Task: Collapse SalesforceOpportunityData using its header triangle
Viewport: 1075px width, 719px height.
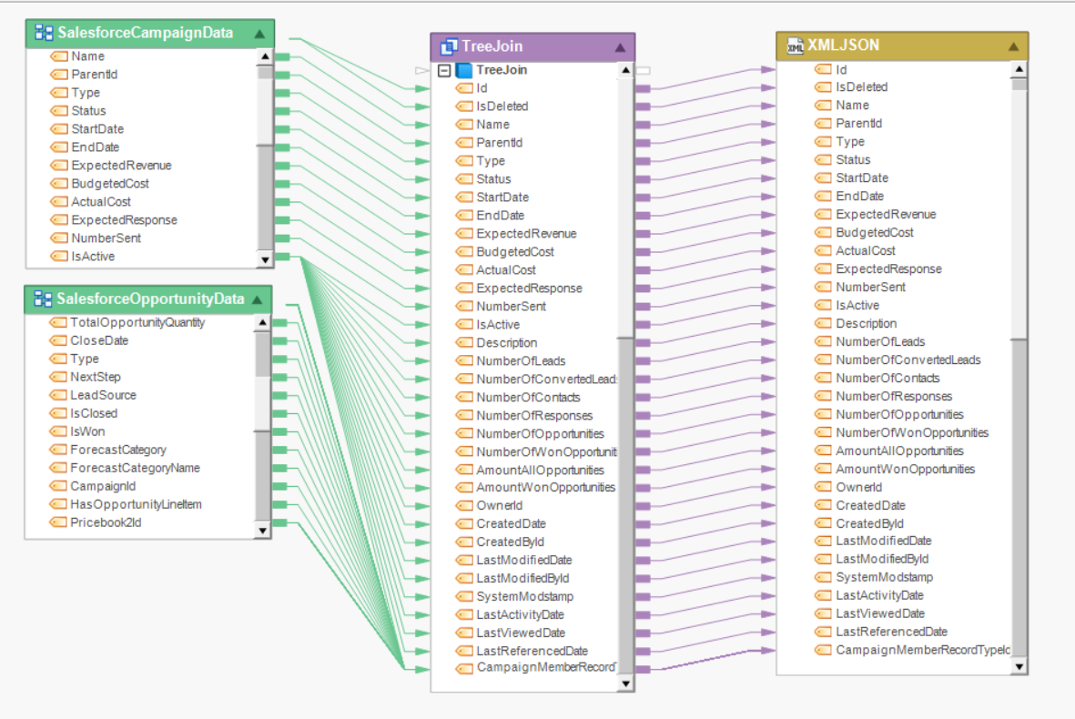Action: 258,299
